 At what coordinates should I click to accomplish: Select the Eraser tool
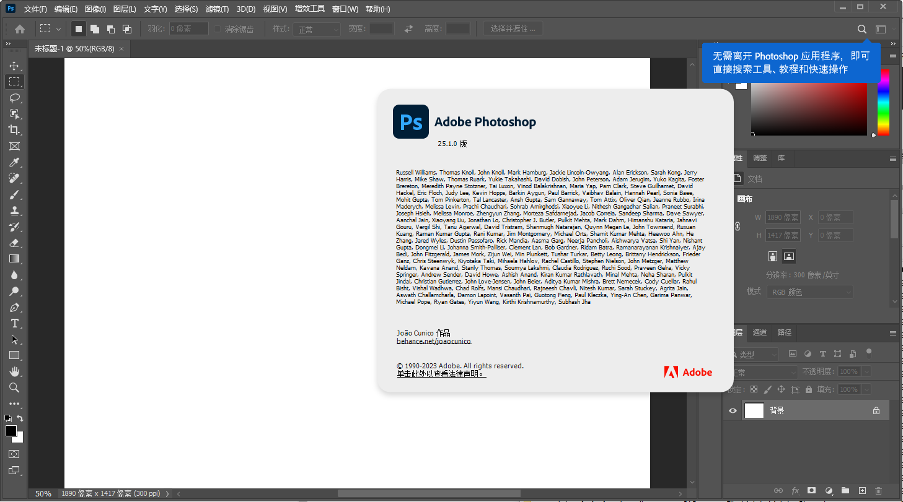(x=14, y=243)
